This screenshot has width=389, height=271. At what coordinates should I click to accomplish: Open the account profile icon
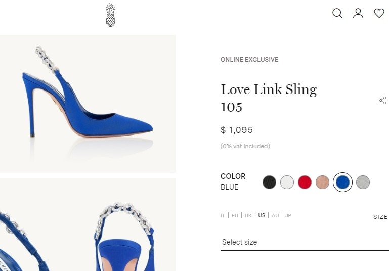point(358,13)
